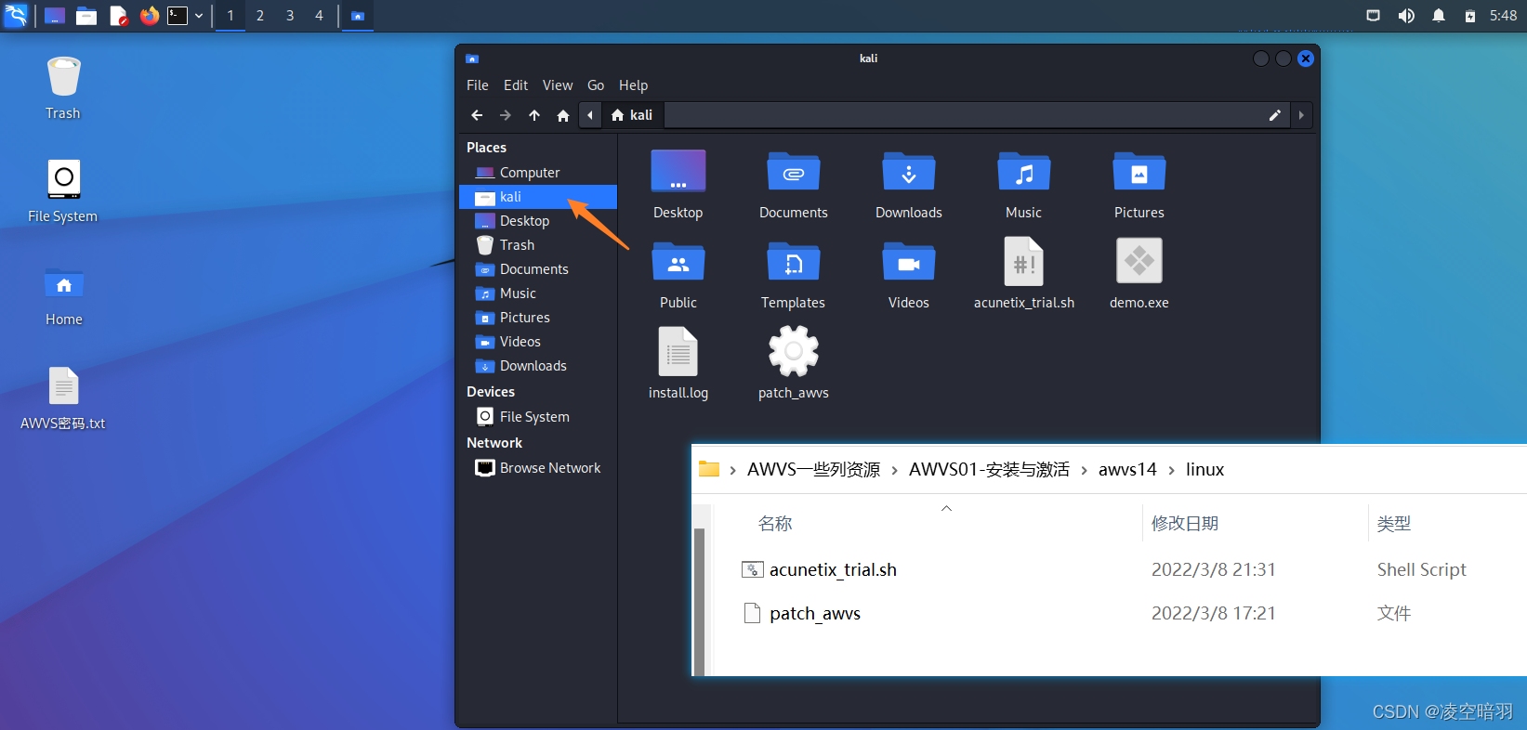This screenshot has width=1527, height=730.
Task: Click the path bar left scroll arrow
Action: pyautogui.click(x=590, y=115)
